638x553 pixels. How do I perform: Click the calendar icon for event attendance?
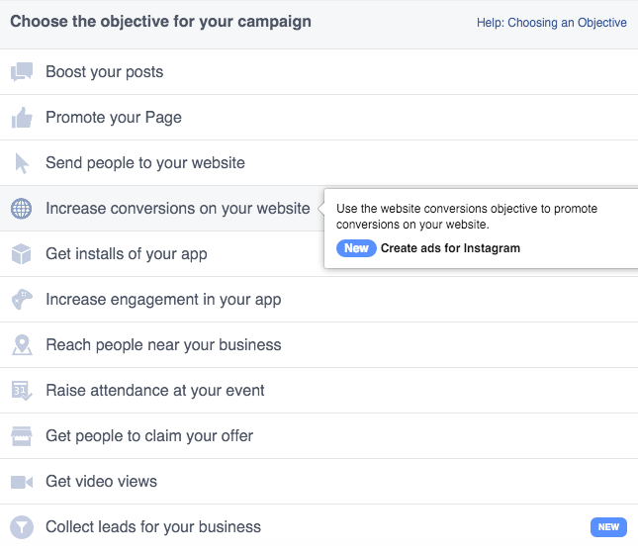coord(22,391)
